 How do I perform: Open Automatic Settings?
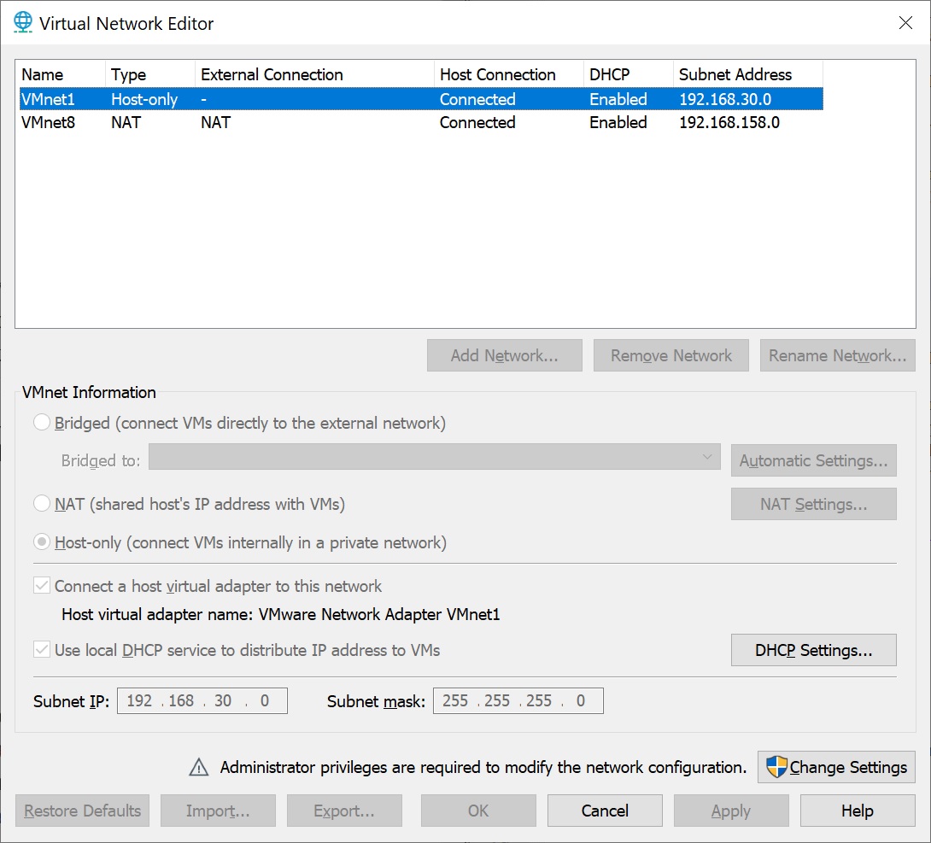(813, 460)
